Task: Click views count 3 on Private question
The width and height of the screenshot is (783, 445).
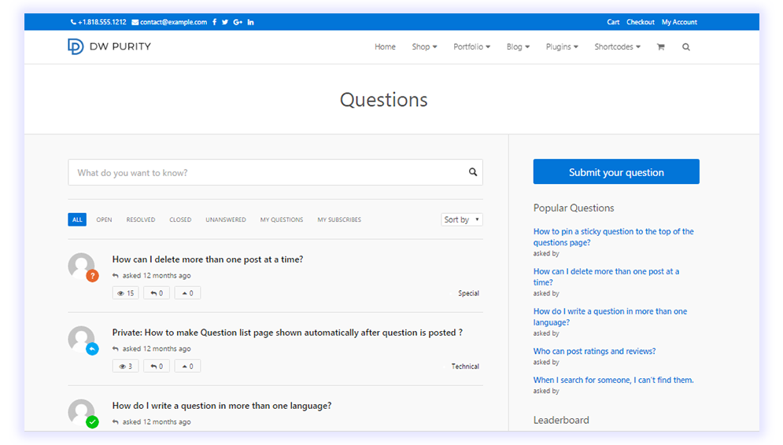Action: click(x=125, y=366)
